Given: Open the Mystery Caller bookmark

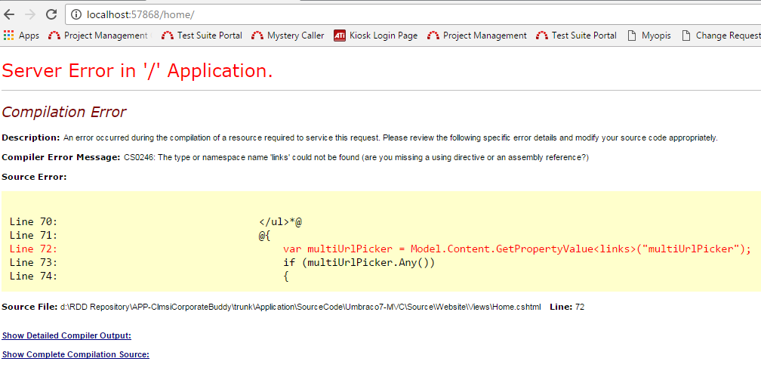Looking at the screenshot, I should (x=288, y=36).
